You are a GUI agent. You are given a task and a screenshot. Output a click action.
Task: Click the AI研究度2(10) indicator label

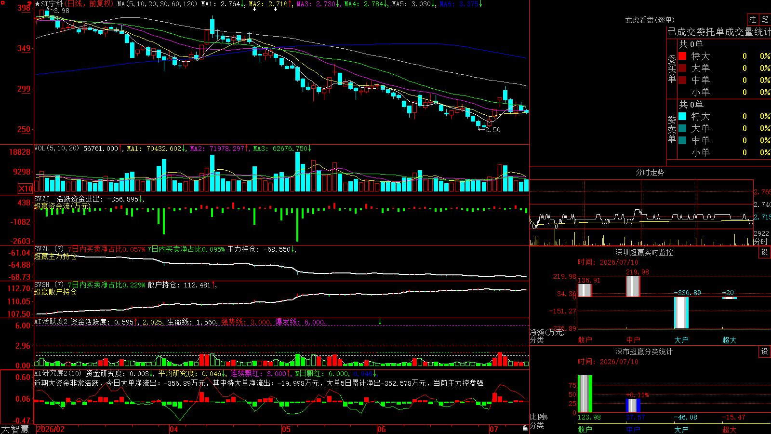tap(58, 373)
